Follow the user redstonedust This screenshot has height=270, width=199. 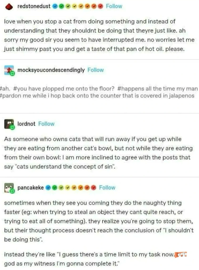pos(114,6)
